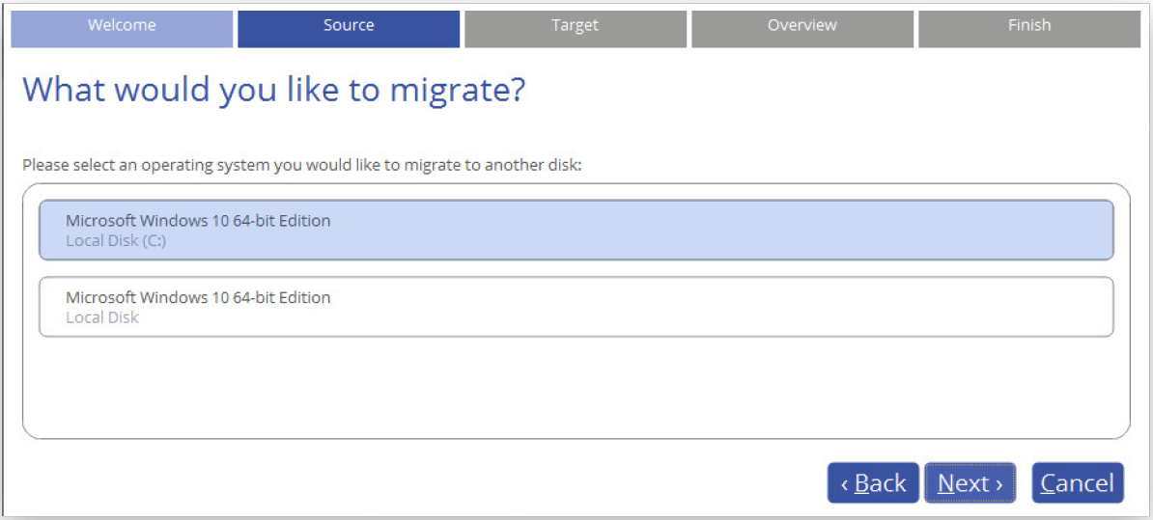
Task: Click the "What would you like to migrate?" heading
Action: tap(273, 91)
